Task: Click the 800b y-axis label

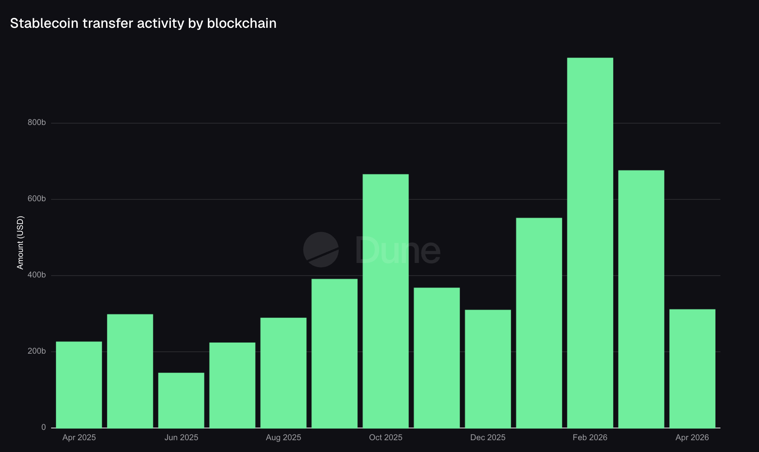Action: [x=37, y=123]
